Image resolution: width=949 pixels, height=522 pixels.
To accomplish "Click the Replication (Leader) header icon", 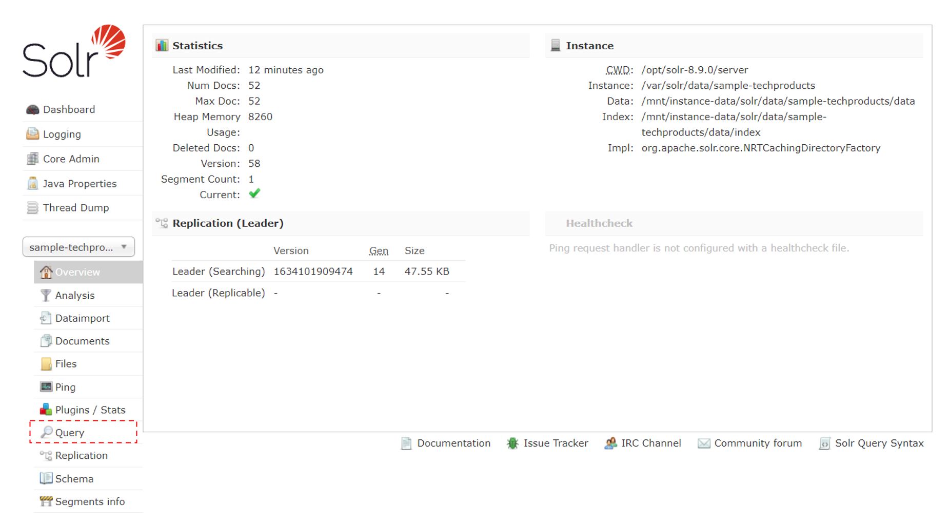I will pyautogui.click(x=162, y=223).
